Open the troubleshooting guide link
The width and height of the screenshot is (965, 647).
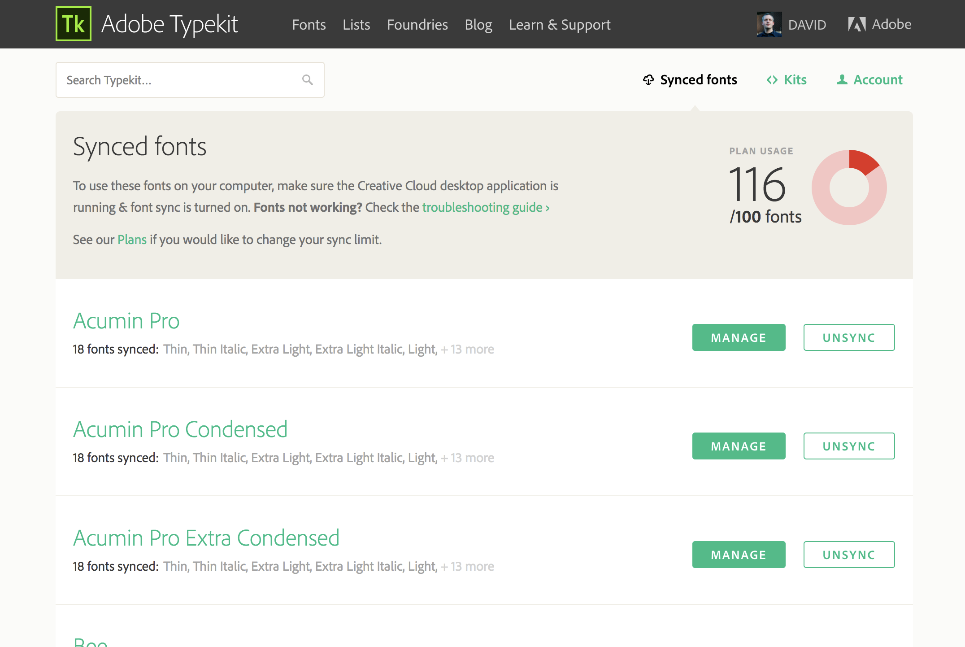[486, 207]
